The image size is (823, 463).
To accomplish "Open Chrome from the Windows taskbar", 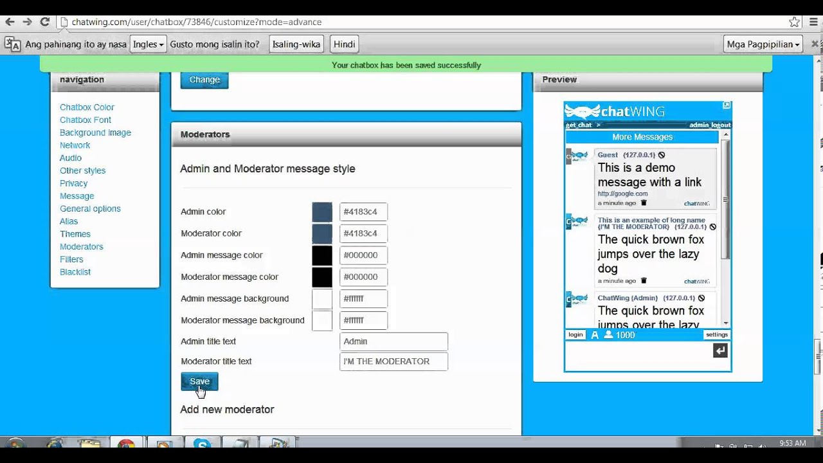I will click(x=126, y=444).
